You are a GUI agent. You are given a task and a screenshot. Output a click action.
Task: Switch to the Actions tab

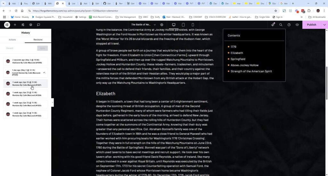(x=12, y=39)
